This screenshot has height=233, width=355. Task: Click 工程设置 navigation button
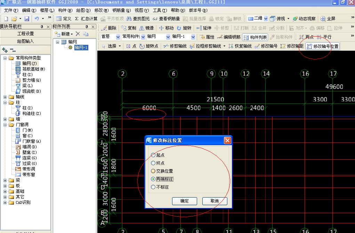(25, 34)
